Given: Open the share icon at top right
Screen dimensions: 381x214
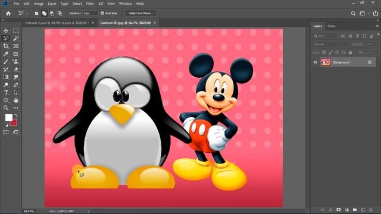Looking at the screenshot, I should (x=376, y=13).
